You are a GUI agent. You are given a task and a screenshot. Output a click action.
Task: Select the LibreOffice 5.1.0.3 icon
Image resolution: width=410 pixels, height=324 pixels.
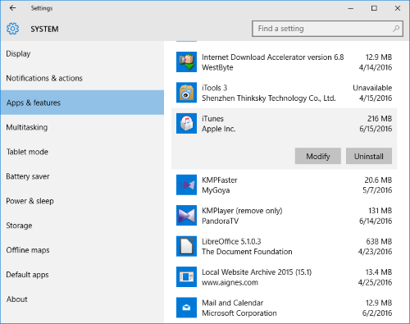tap(186, 246)
